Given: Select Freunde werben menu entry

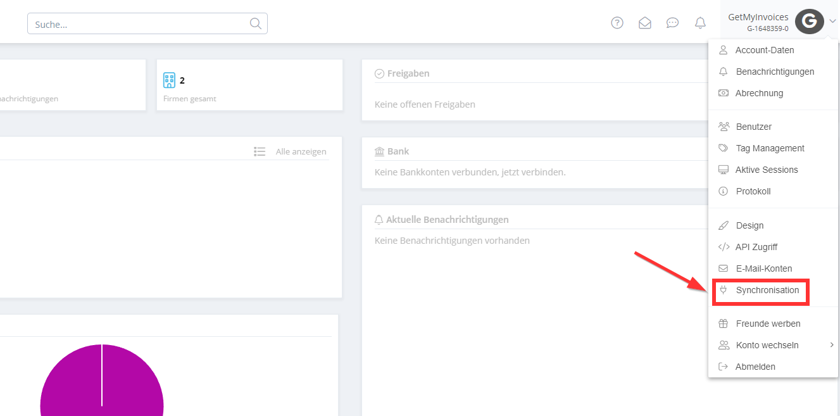Looking at the screenshot, I should point(768,324).
